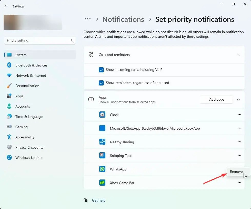Select the Nearby sharing icon
251x209 pixels.
point(102,142)
